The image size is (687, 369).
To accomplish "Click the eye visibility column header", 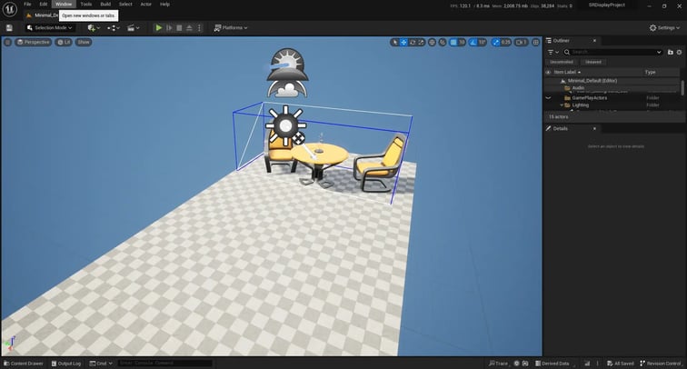I will [548, 72].
